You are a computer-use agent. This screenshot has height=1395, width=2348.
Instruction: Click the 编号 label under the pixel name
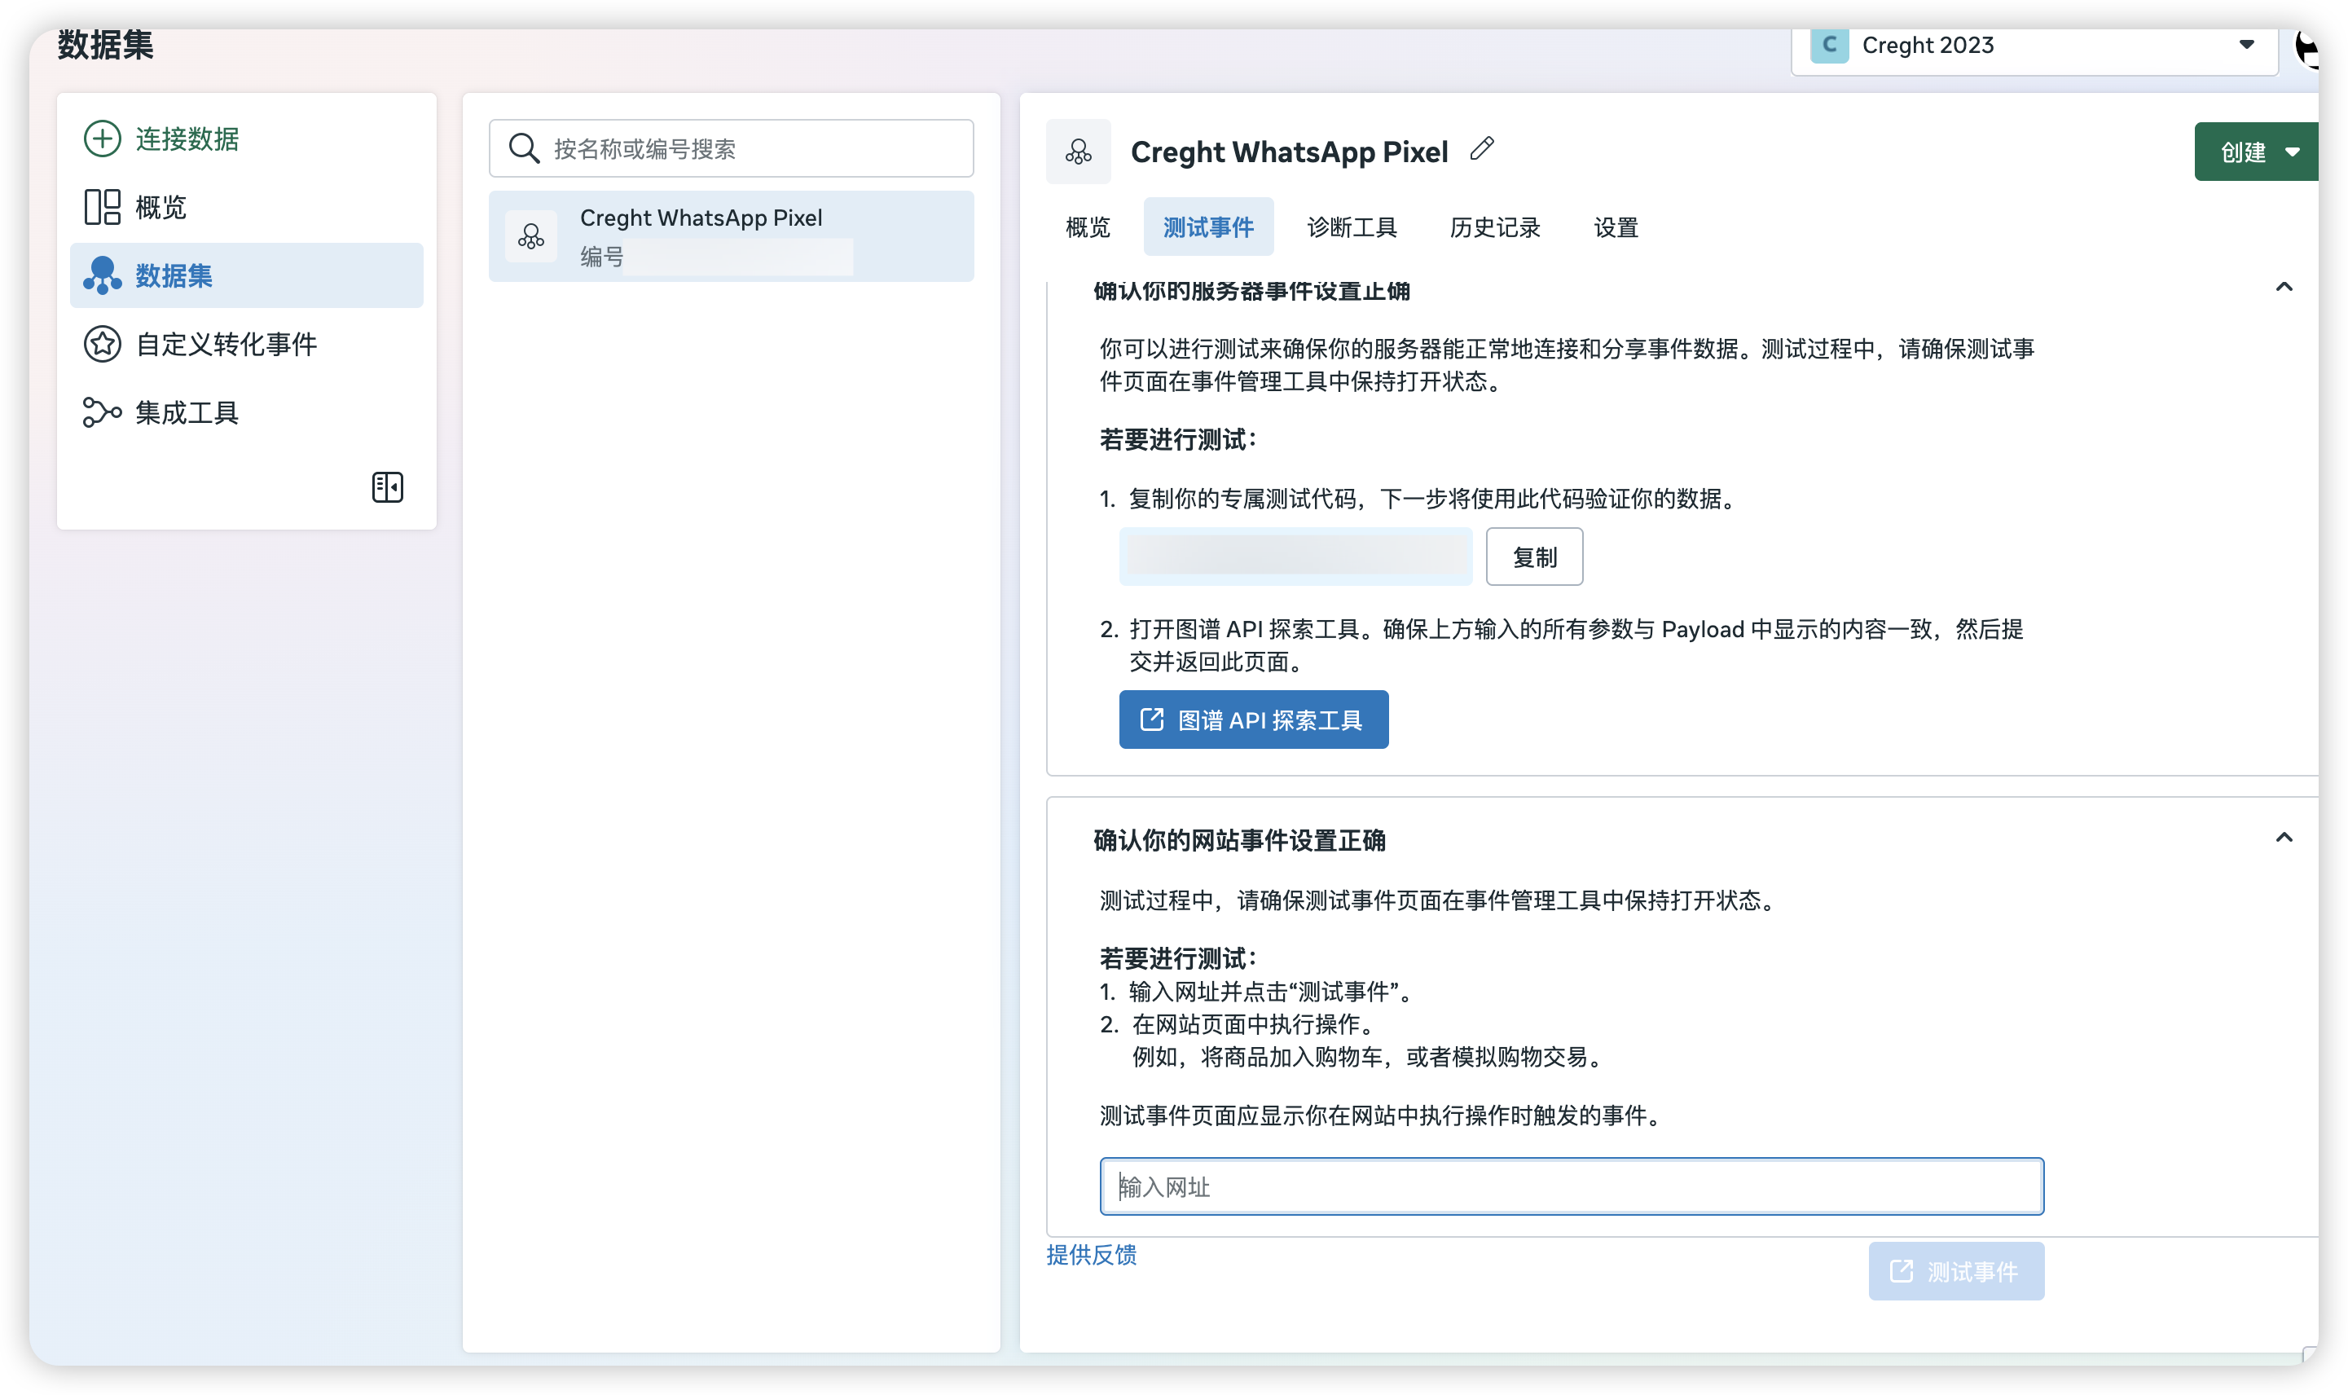[601, 257]
